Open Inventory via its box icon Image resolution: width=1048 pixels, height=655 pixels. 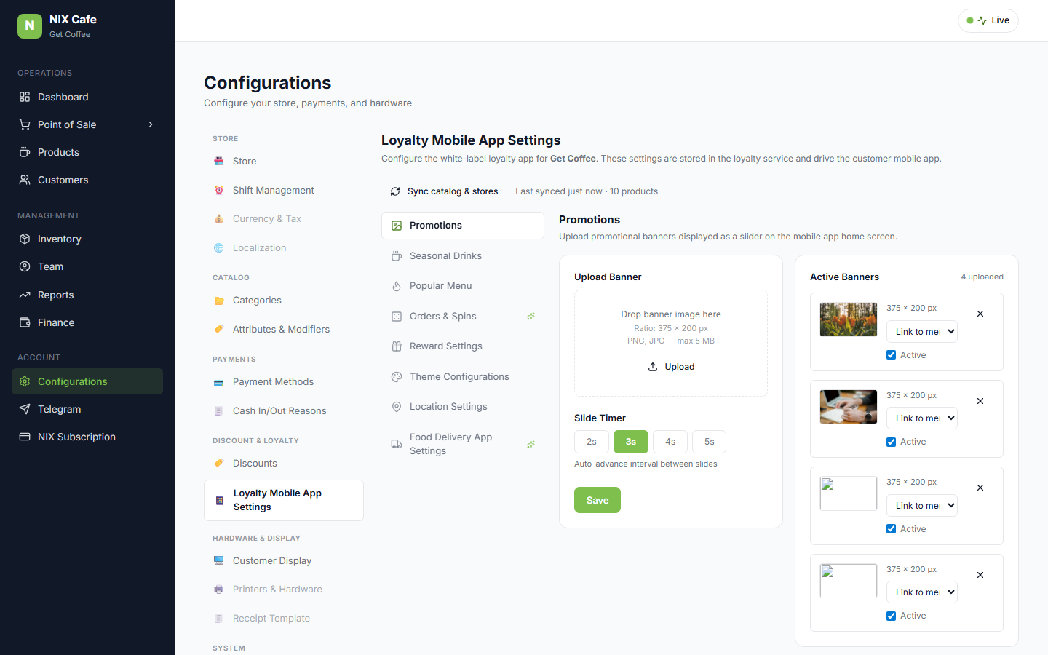click(x=25, y=239)
